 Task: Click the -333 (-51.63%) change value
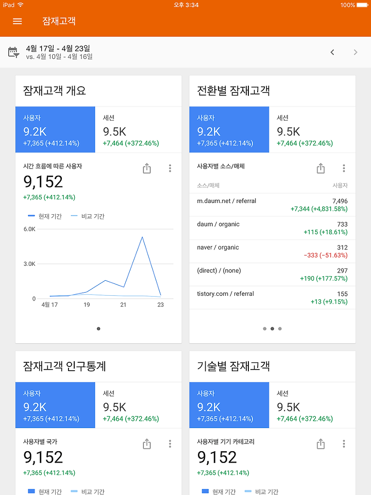(326, 256)
